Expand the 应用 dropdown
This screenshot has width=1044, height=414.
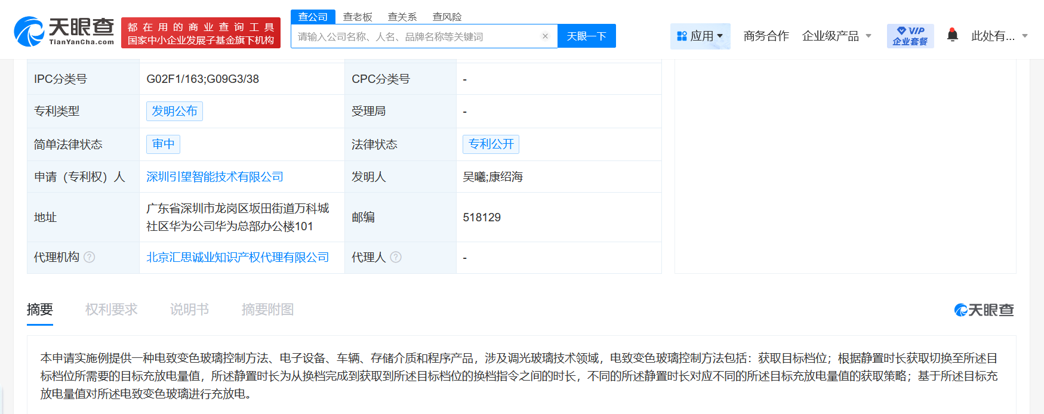click(700, 36)
